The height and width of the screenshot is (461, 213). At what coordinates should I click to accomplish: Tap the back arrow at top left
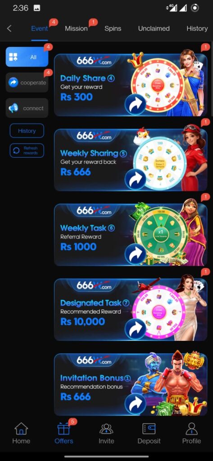click(9, 28)
